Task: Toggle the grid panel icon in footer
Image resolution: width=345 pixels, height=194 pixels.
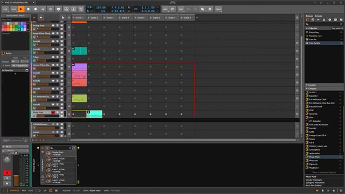Action: 56,191
